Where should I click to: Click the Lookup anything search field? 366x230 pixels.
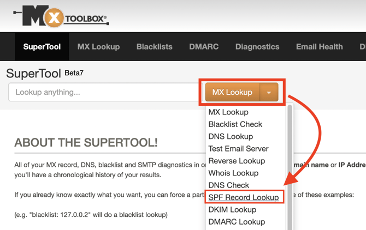click(x=104, y=93)
